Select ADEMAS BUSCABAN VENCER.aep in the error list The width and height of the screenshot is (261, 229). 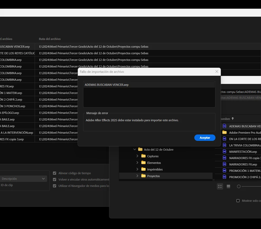(x=149, y=85)
